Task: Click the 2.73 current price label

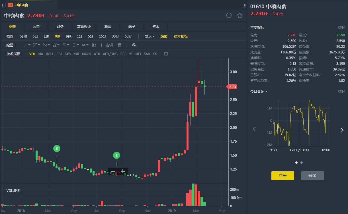Action: point(232,87)
